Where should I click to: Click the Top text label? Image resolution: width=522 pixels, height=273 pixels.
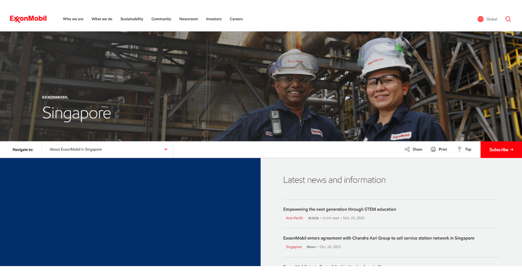click(x=468, y=150)
